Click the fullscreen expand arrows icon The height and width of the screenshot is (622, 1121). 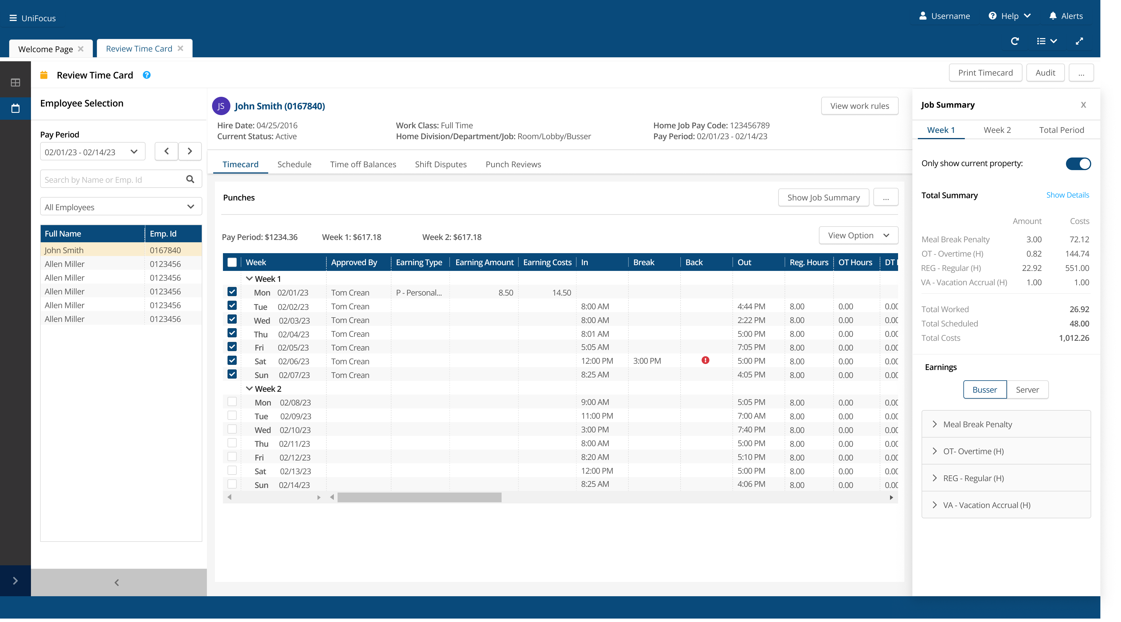[x=1079, y=41]
